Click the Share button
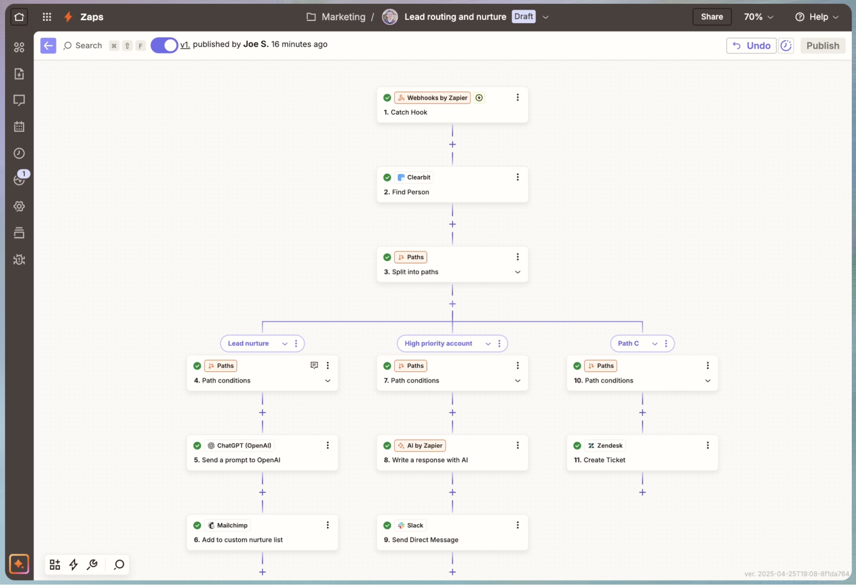Screen dimensions: 856x585 [711, 17]
